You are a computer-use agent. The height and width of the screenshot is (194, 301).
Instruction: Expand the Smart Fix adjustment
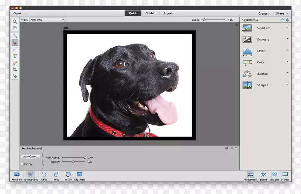click(287, 27)
